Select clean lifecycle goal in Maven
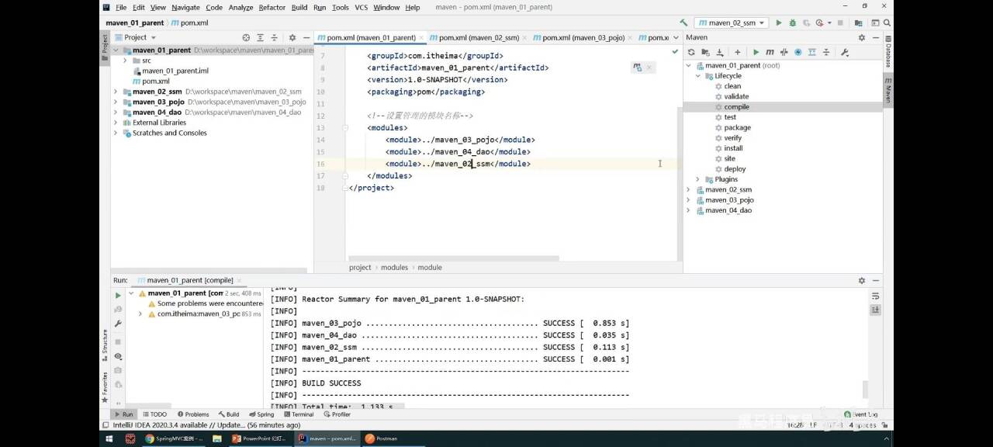Viewport: 993px width, 447px height. point(732,86)
